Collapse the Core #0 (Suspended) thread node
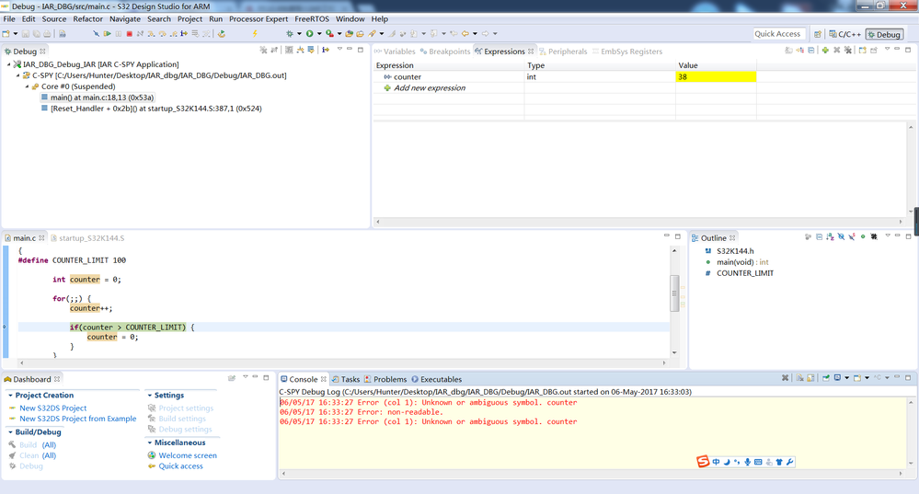Viewport: 919px width, 494px height. point(27,86)
